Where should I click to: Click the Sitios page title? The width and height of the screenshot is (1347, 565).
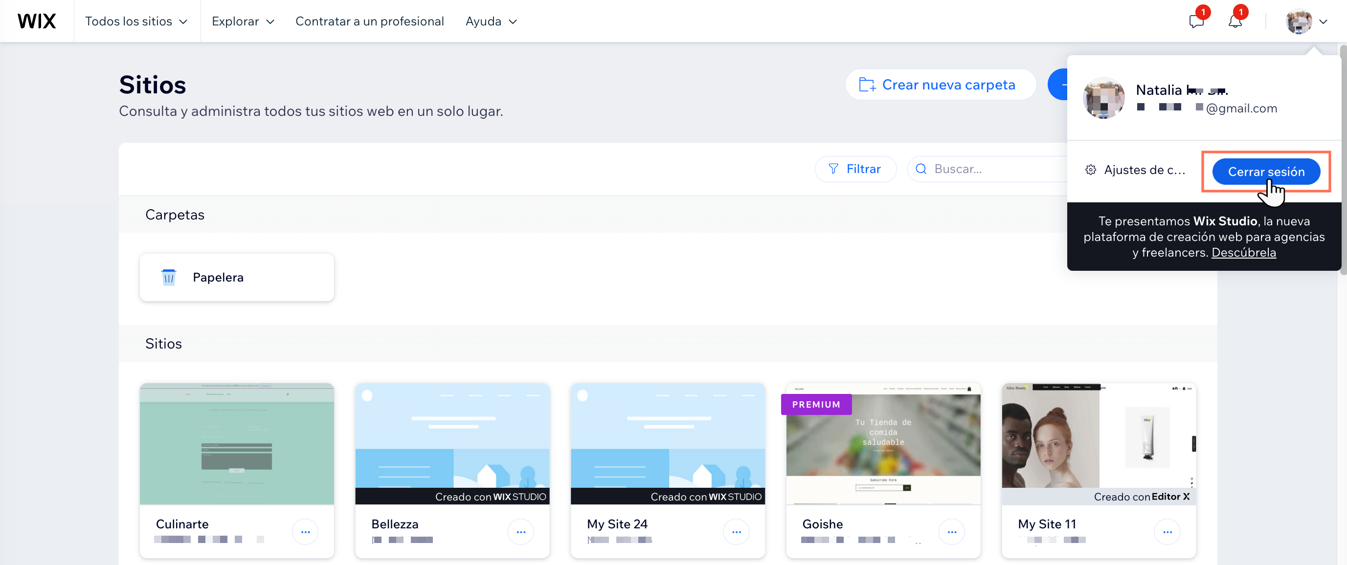click(x=152, y=85)
